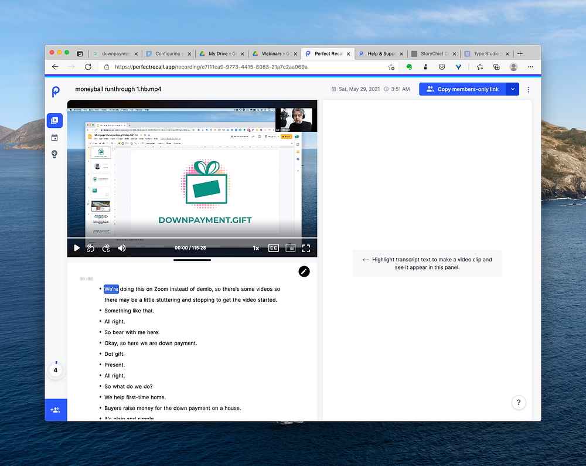The image size is (586, 466).
Task: Toggle closed captions CC button
Action: [274, 248]
